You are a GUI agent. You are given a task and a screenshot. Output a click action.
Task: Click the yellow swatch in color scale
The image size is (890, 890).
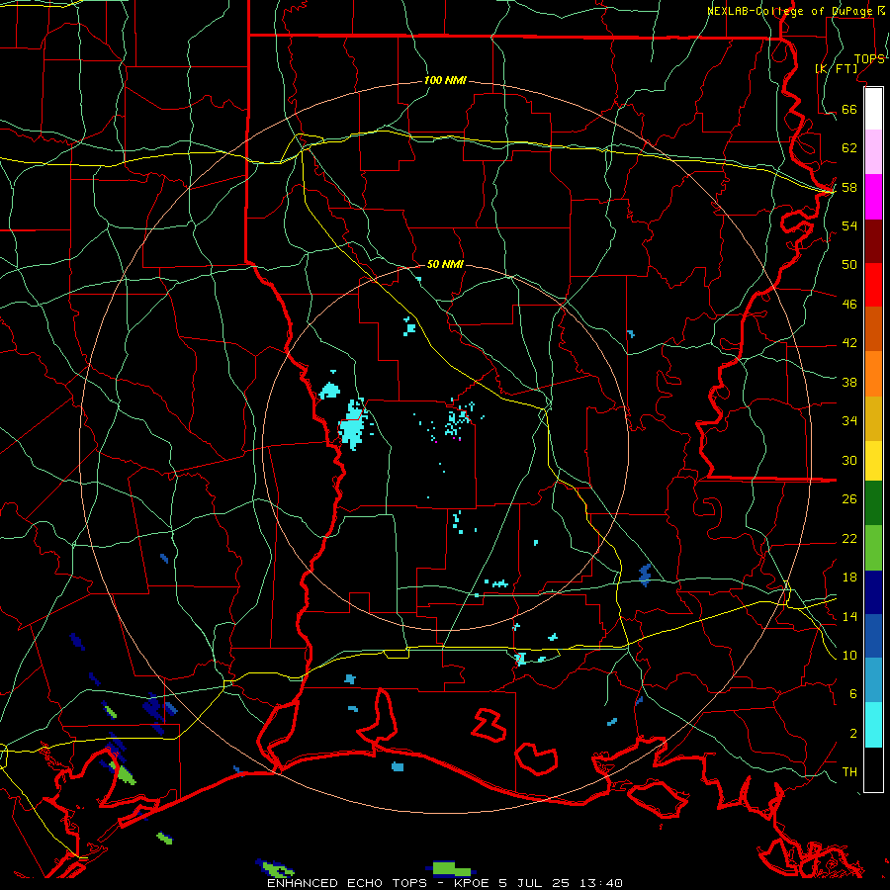[x=873, y=460]
